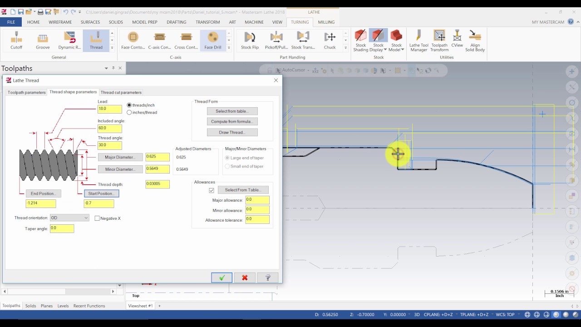This screenshot has height=327, width=581.
Task: Select the C-axis Contour toolpath
Action: tap(159, 40)
